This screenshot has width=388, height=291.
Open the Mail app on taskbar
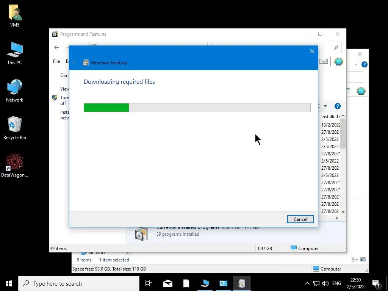pyautogui.click(x=167, y=283)
